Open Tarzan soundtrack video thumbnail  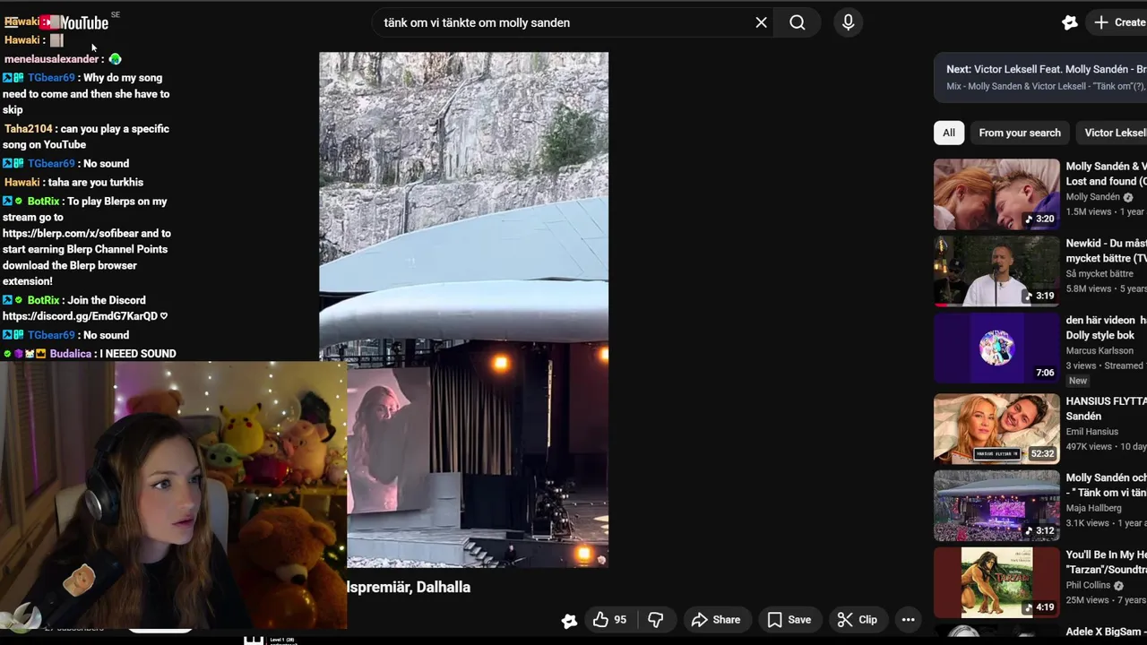[x=996, y=583]
